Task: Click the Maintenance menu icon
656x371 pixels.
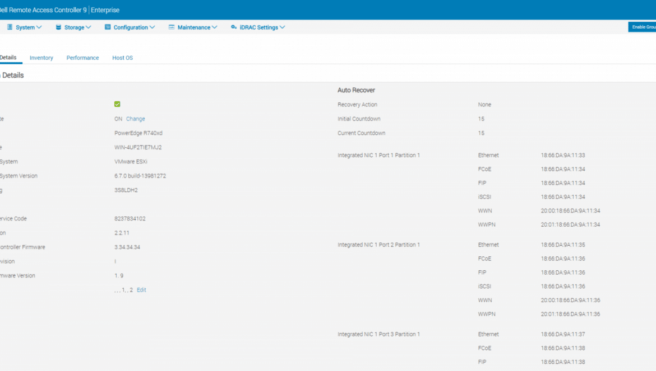Action: coord(172,27)
